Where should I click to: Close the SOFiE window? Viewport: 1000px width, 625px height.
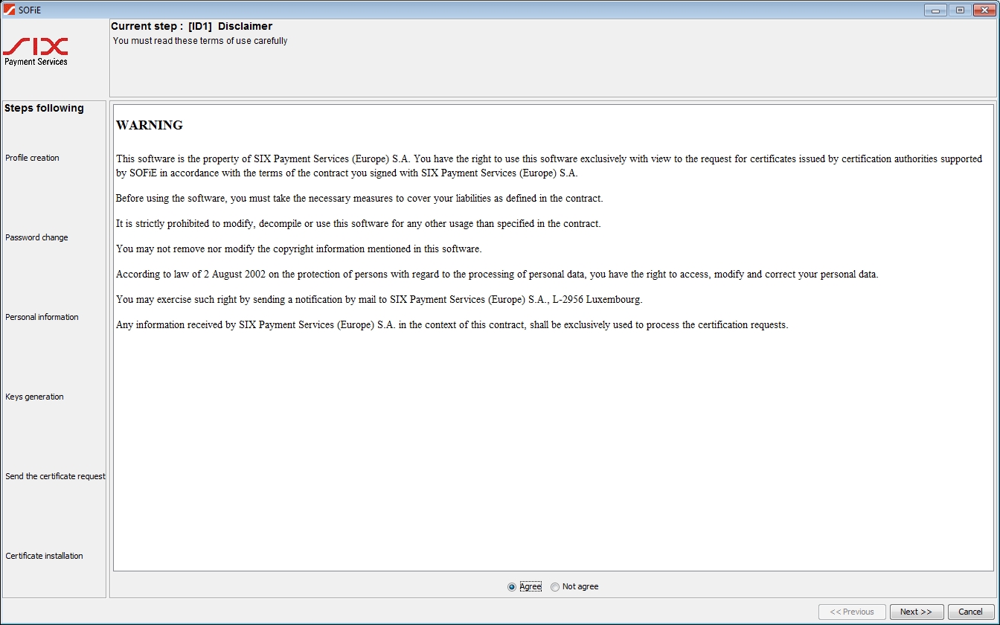(x=984, y=10)
